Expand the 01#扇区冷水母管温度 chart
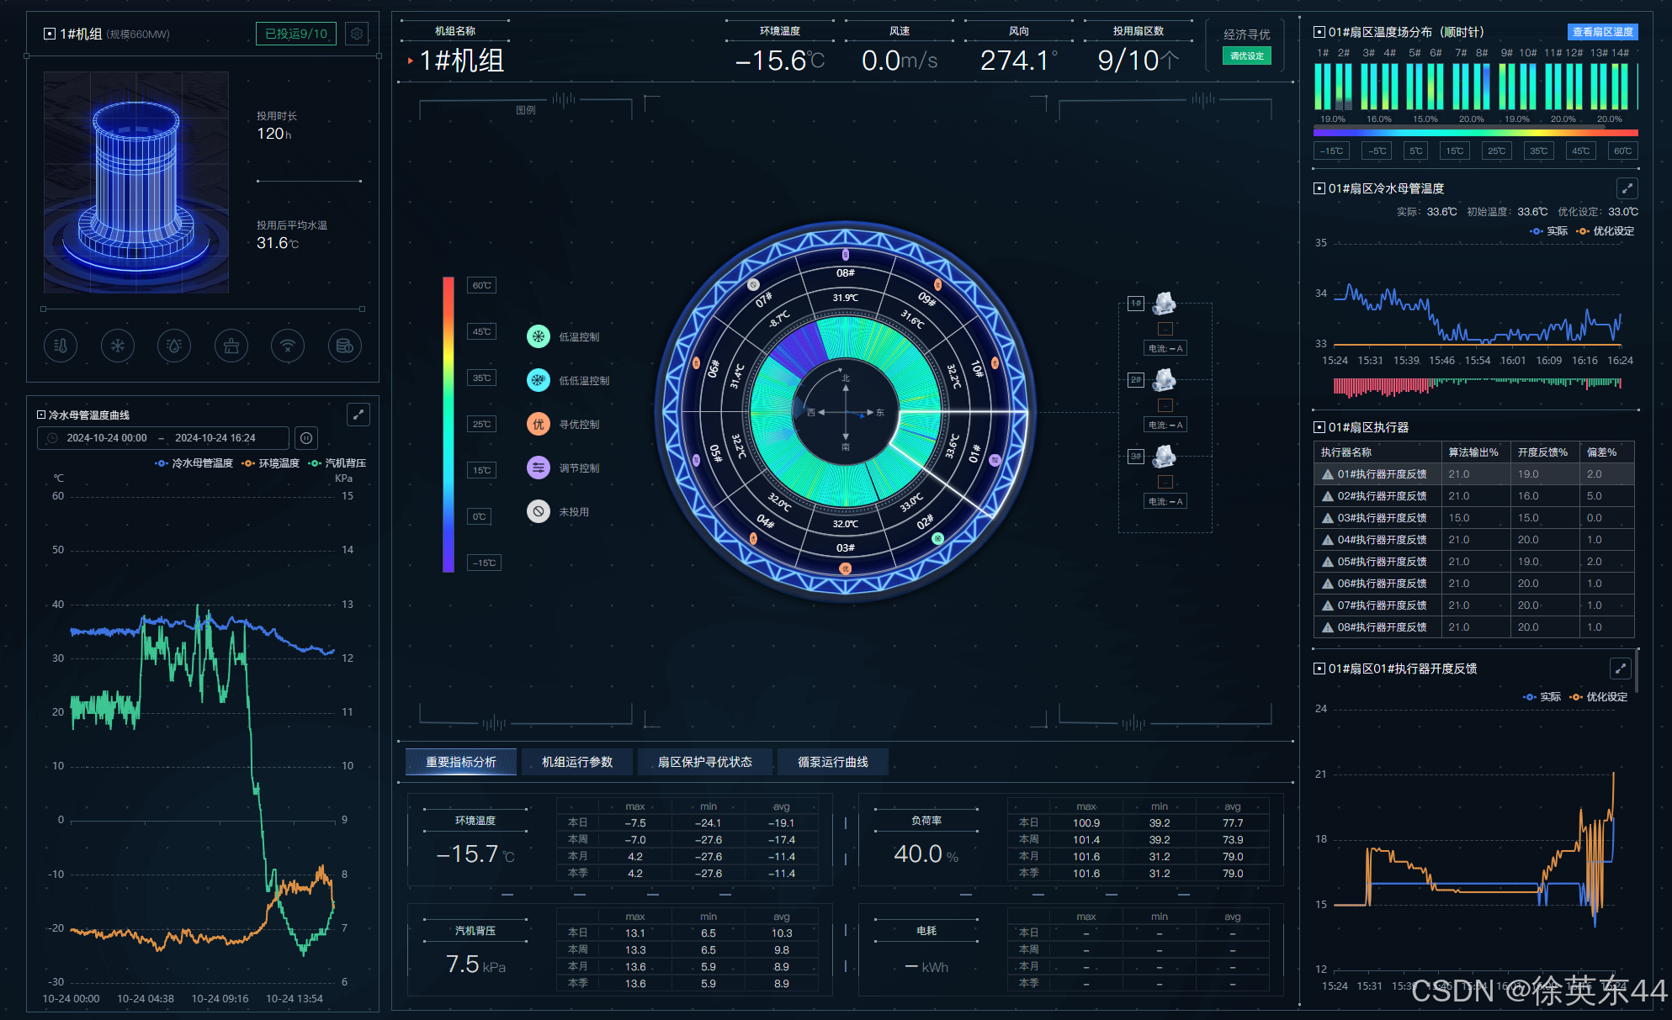The width and height of the screenshot is (1672, 1020). [x=1627, y=188]
